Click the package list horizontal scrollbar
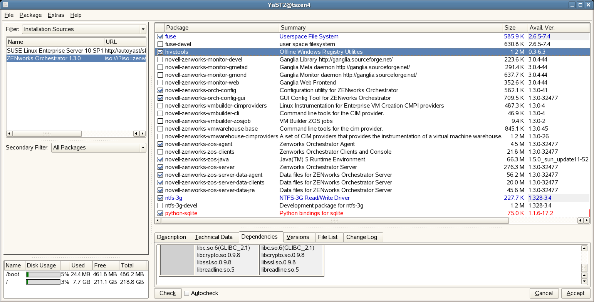 pyautogui.click(x=334, y=221)
